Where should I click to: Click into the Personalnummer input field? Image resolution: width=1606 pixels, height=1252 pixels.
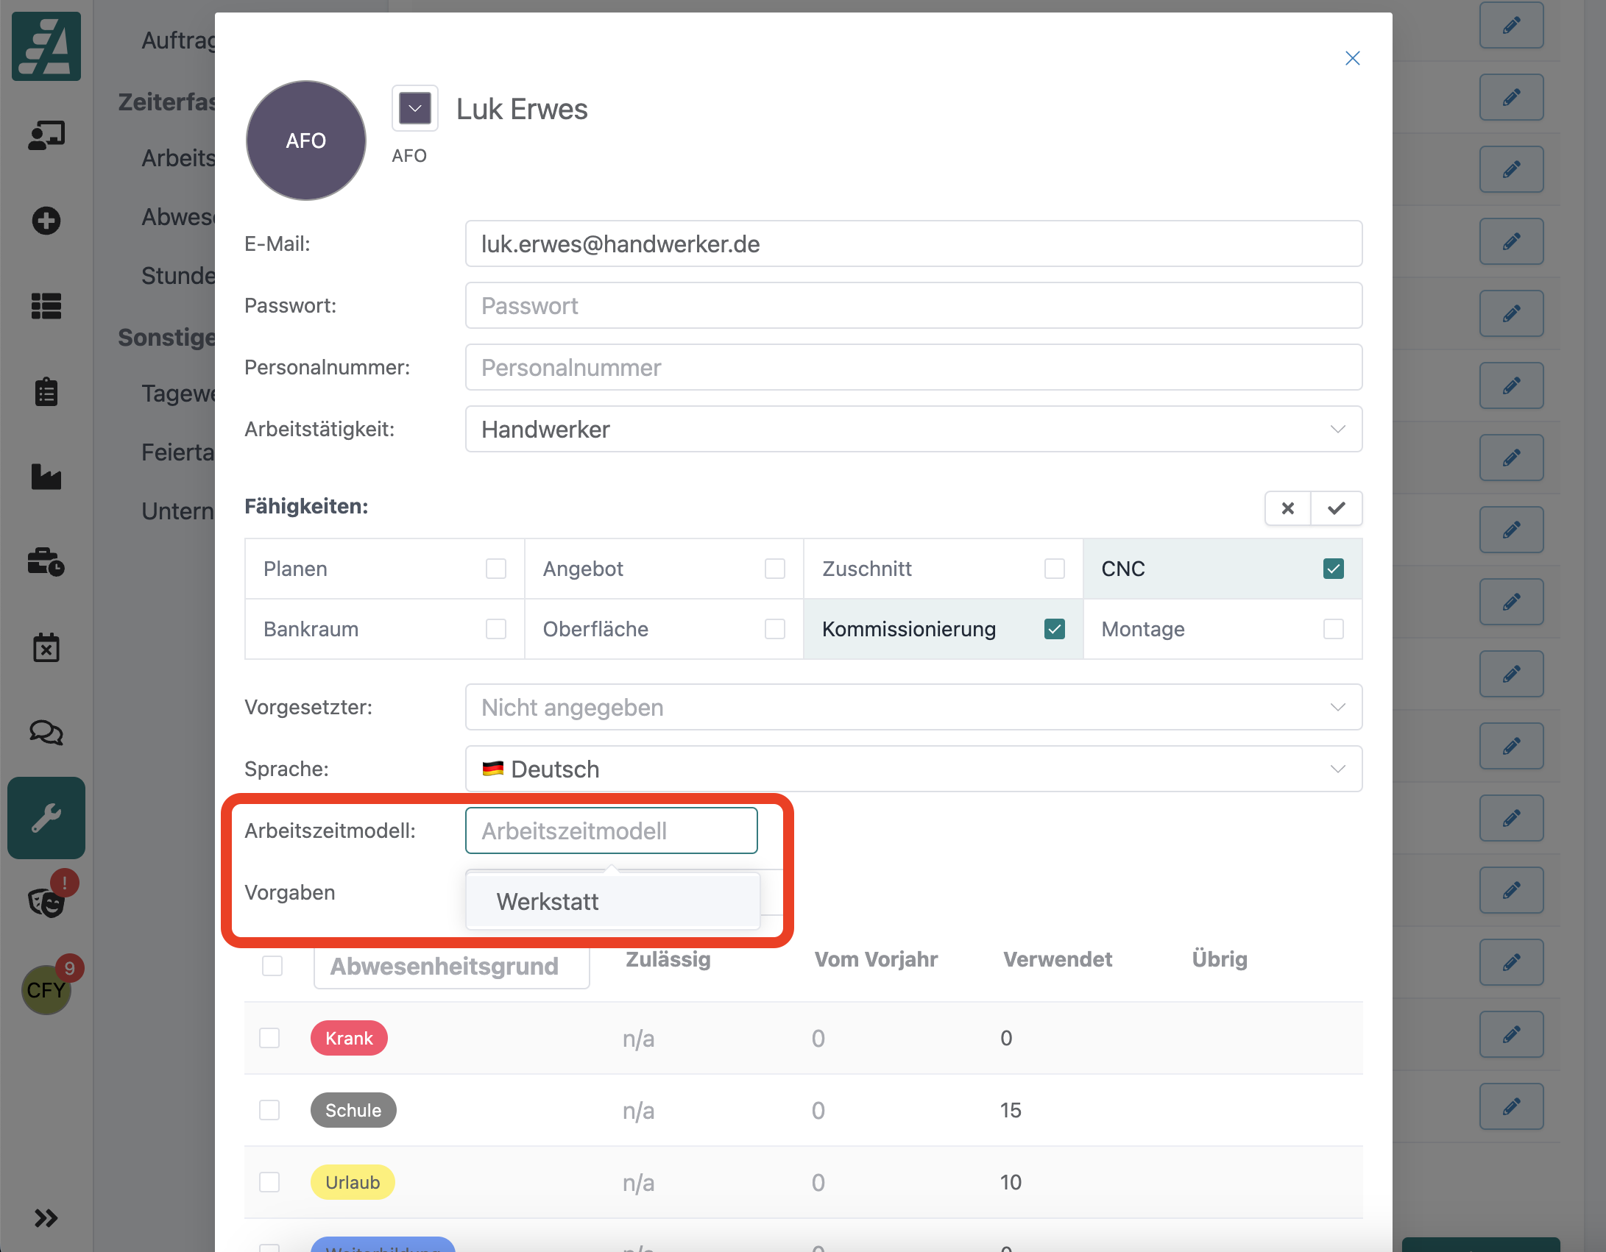point(913,367)
